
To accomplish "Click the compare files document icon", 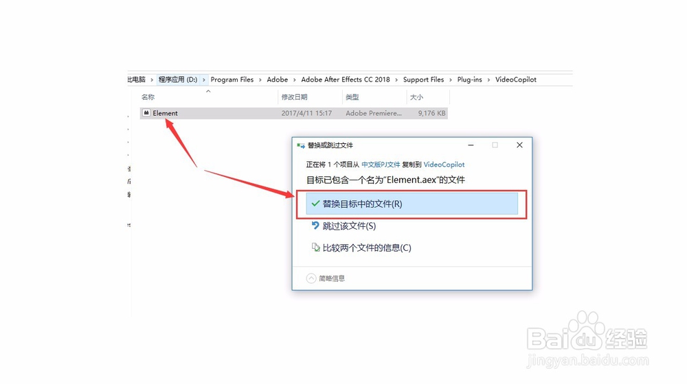I will tap(315, 248).
